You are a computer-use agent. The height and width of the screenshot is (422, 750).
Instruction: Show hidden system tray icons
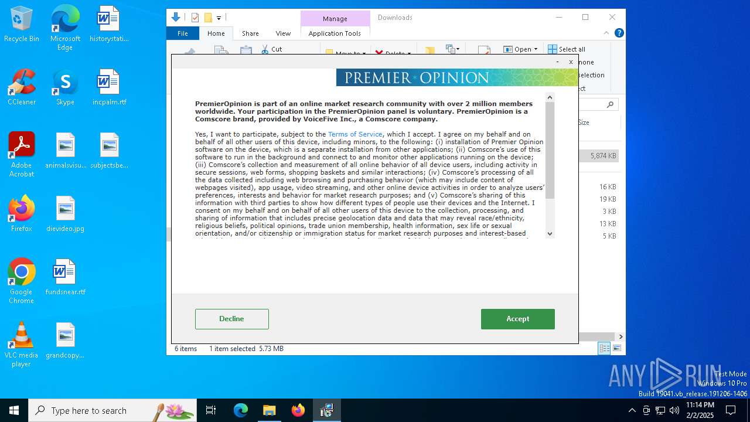click(632, 410)
